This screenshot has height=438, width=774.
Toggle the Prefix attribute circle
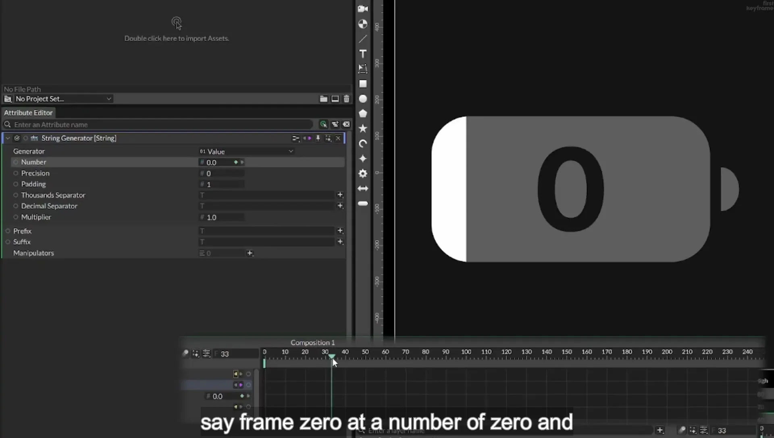coord(8,231)
